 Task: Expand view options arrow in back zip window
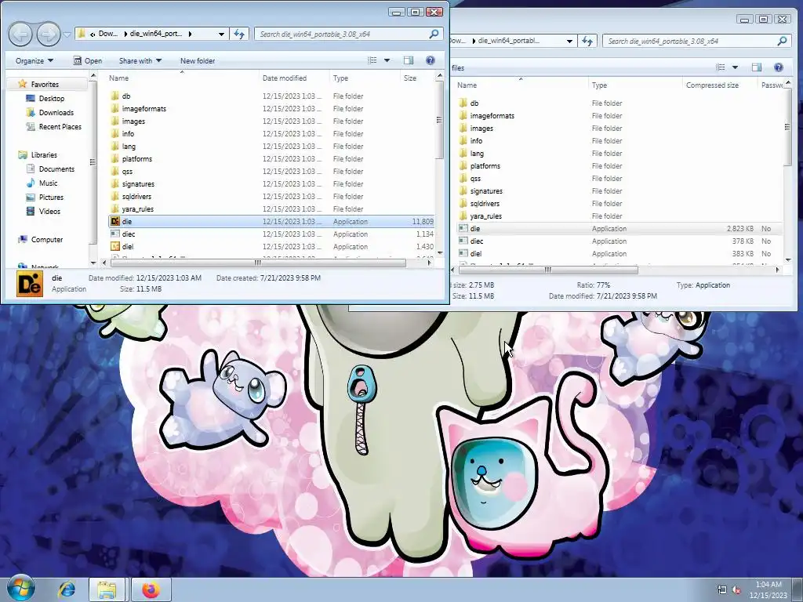pos(736,67)
